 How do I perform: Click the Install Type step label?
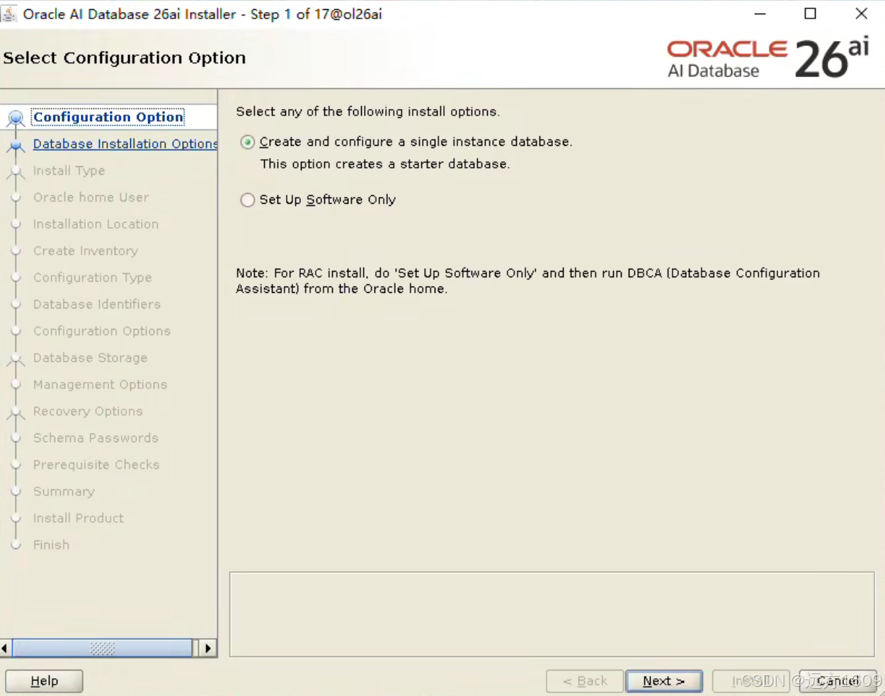click(69, 170)
